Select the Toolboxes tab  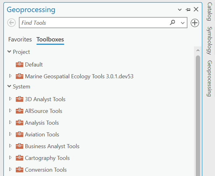click(x=50, y=39)
